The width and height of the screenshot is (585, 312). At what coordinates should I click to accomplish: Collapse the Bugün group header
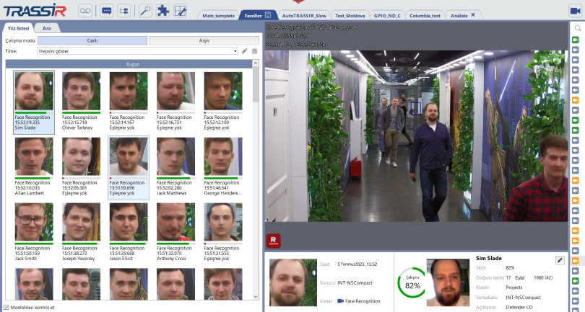129,64
